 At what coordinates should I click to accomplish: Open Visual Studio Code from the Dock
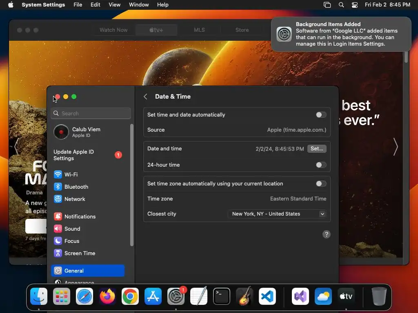click(x=267, y=296)
